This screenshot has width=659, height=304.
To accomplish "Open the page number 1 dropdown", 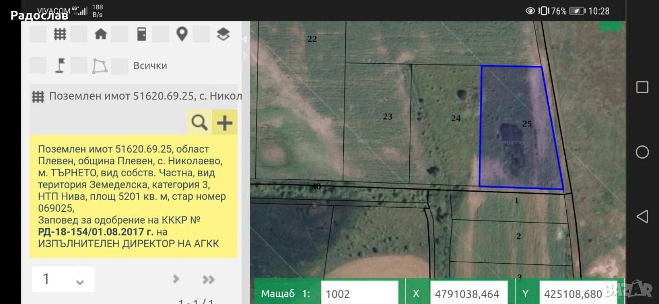I will (x=63, y=279).
